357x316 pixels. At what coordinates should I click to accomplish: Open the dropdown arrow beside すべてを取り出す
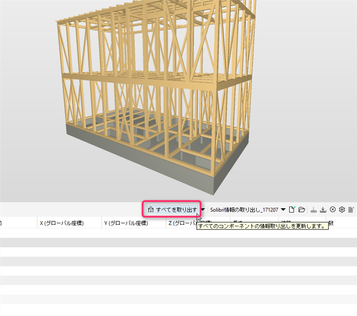pyautogui.click(x=203, y=209)
